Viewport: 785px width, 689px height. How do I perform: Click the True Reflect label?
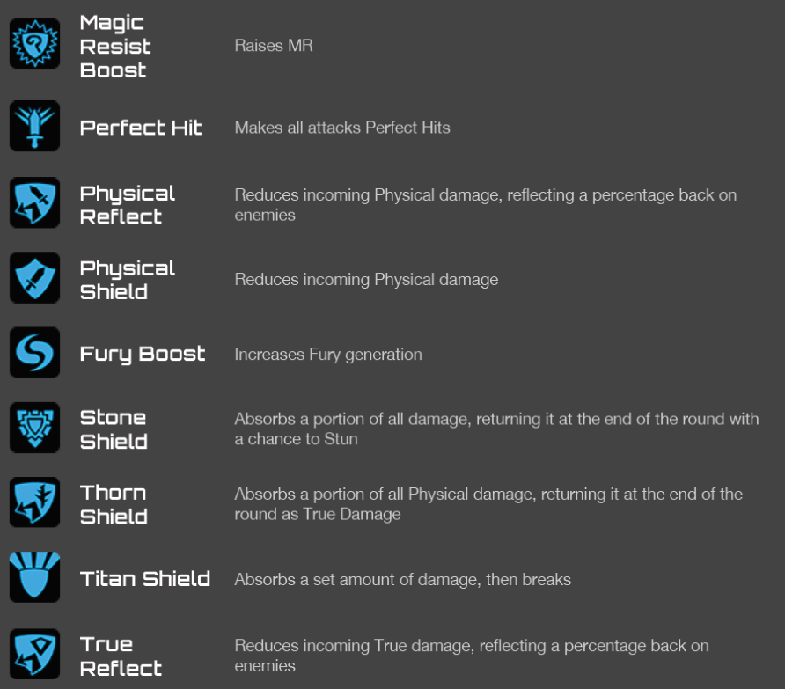(x=121, y=656)
